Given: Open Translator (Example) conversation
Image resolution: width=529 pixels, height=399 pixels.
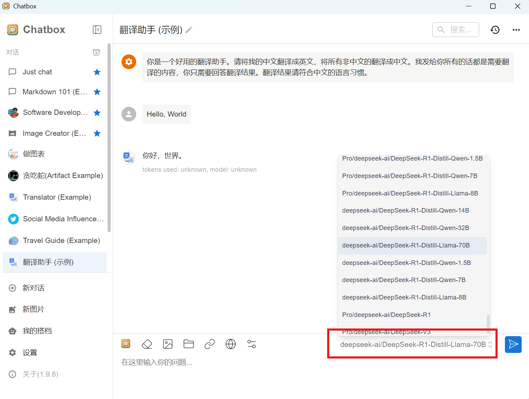Looking at the screenshot, I should pyautogui.click(x=54, y=197).
